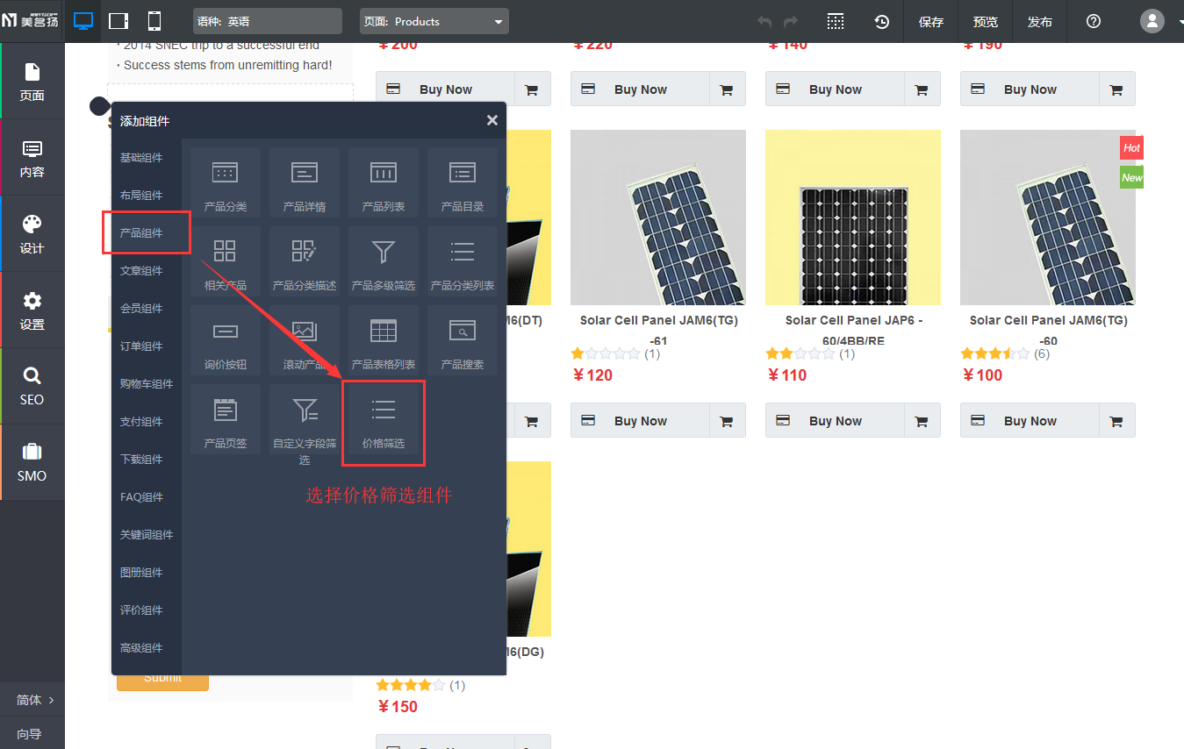This screenshot has height=749, width=1184.
Task: Switch to desktop monitor view
Action: pyautogui.click(x=83, y=21)
